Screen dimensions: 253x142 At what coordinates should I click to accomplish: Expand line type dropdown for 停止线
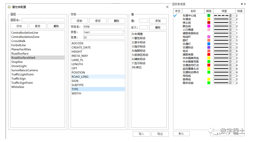pos(233,23)
